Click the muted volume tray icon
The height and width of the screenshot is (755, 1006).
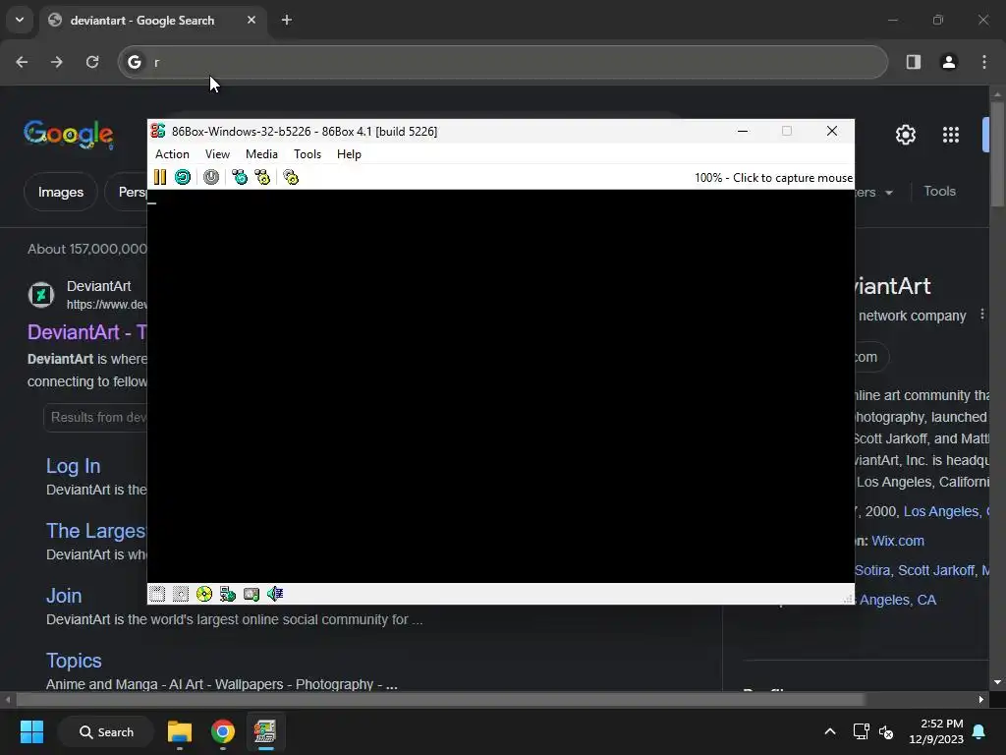coord(886,731)
